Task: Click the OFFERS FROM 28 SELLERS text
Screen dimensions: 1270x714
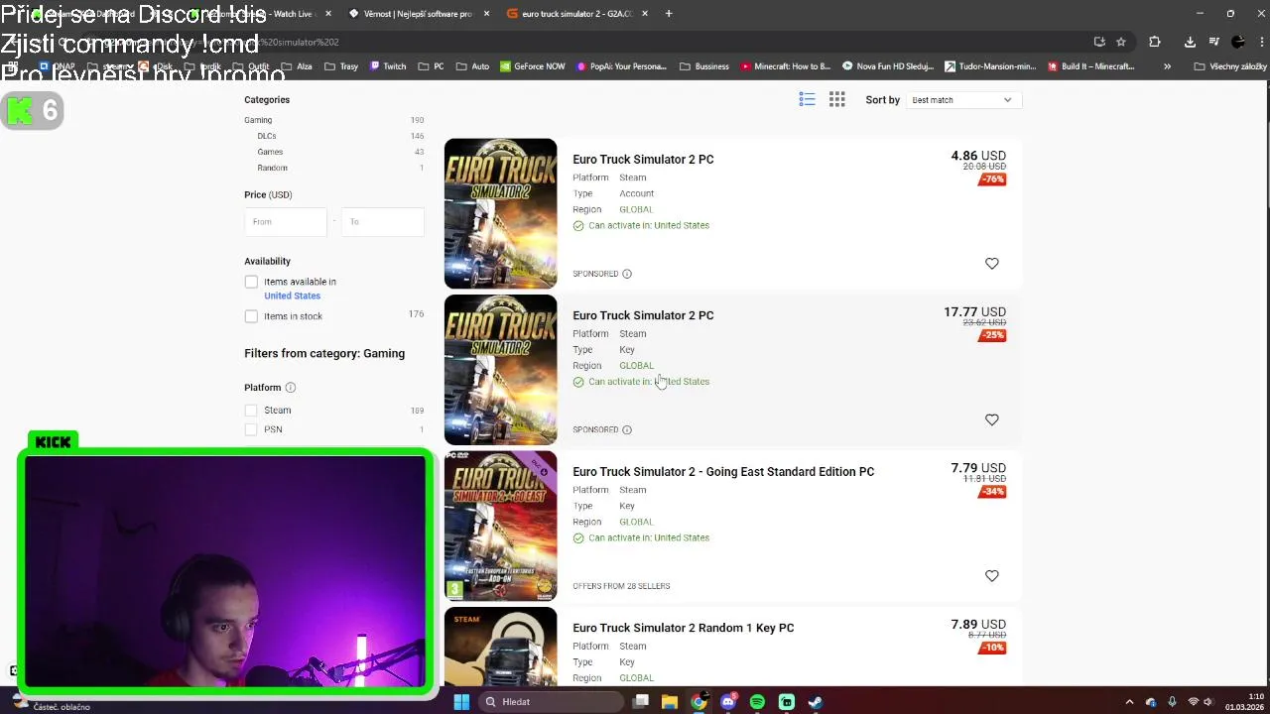Action: (x=621, y=586)
